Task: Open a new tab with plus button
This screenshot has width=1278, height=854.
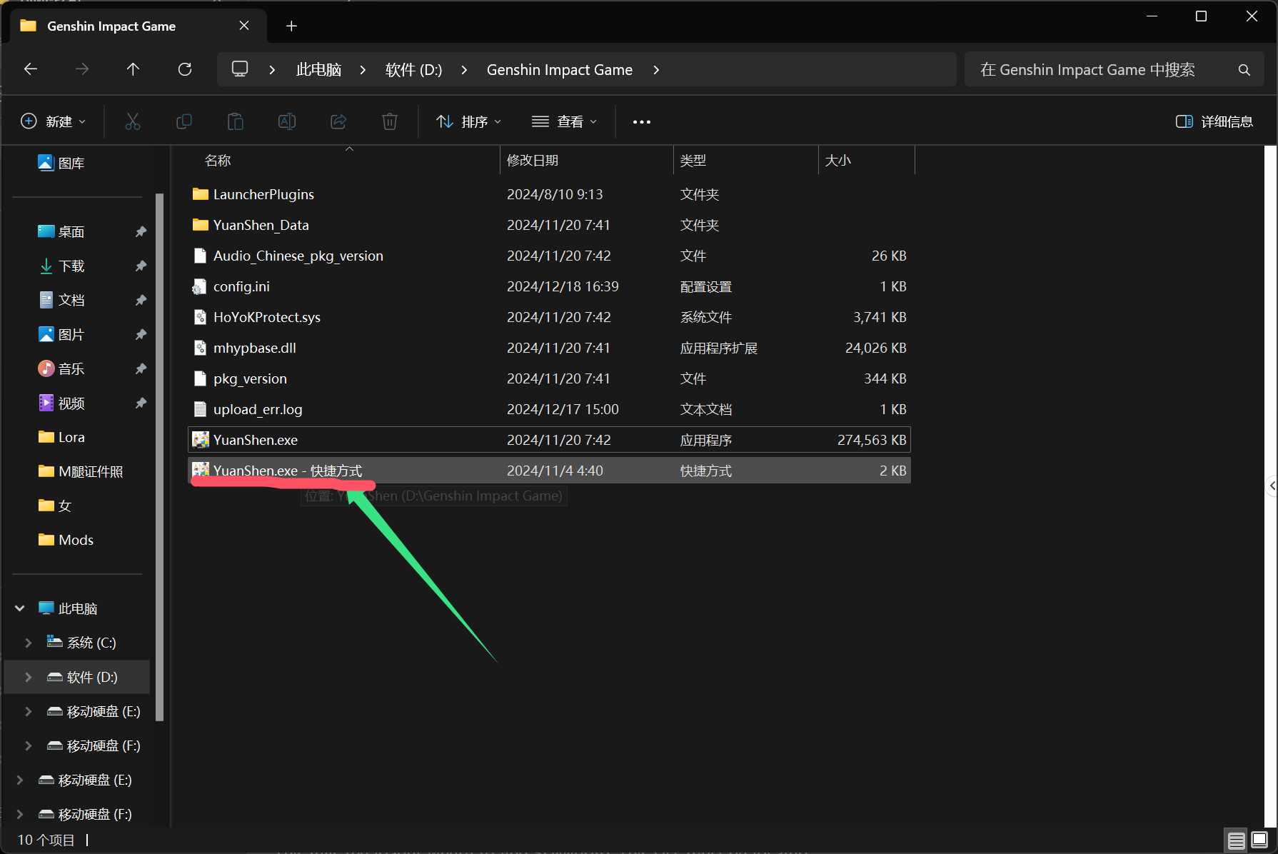Action: (291, 26)
